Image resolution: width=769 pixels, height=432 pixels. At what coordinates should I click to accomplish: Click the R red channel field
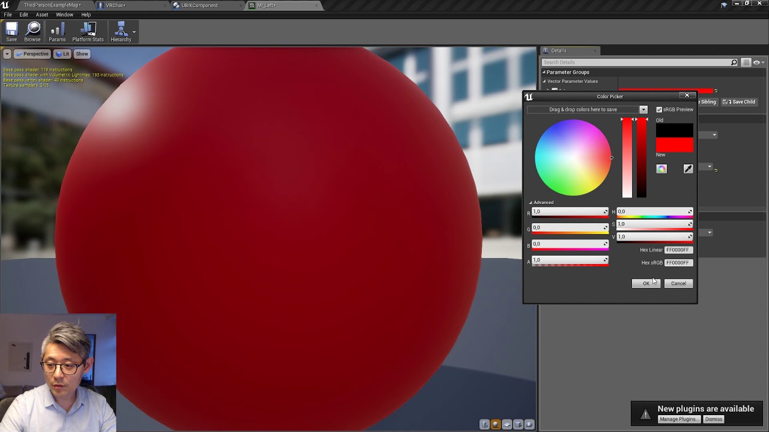click(570, 212)
